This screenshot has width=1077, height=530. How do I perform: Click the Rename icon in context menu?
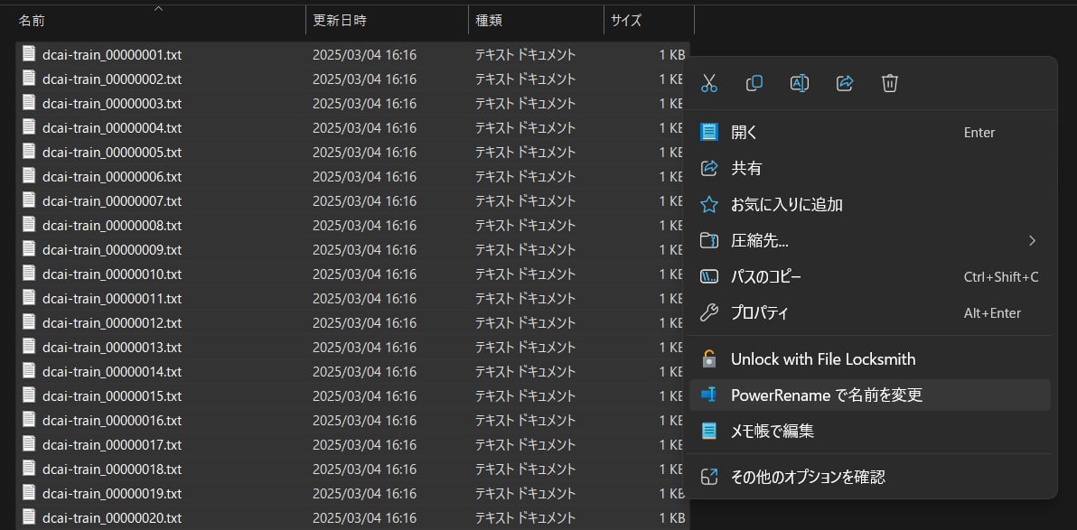click(x=800, y=84)
